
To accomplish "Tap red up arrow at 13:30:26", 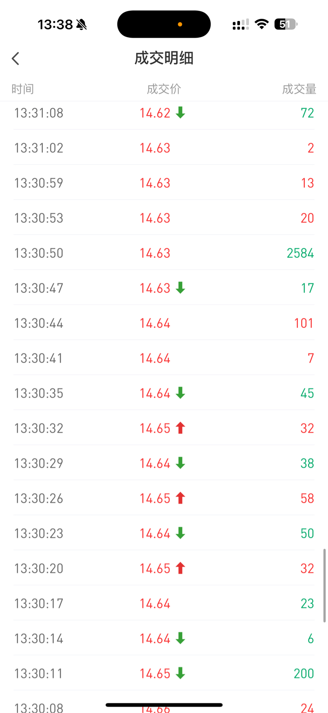I will (180, 498).
